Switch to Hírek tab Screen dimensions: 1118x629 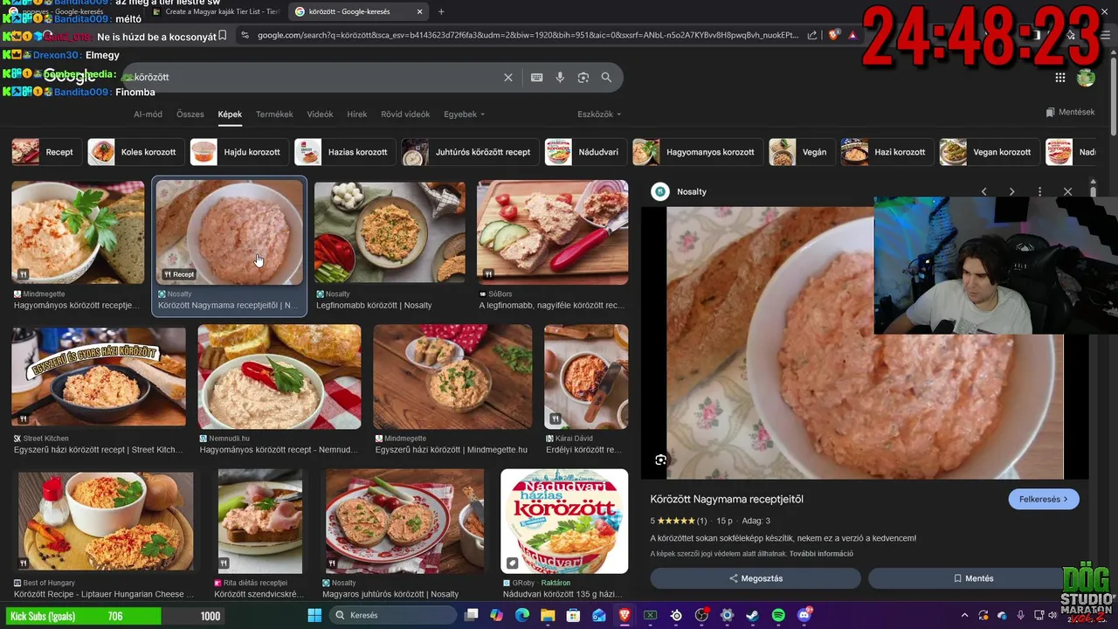click(x=357, y=114)
